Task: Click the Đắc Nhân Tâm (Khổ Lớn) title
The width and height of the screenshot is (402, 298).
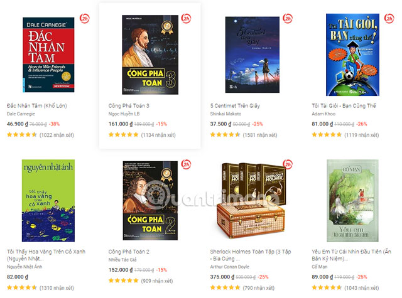Action: click(x=37, y=106)
